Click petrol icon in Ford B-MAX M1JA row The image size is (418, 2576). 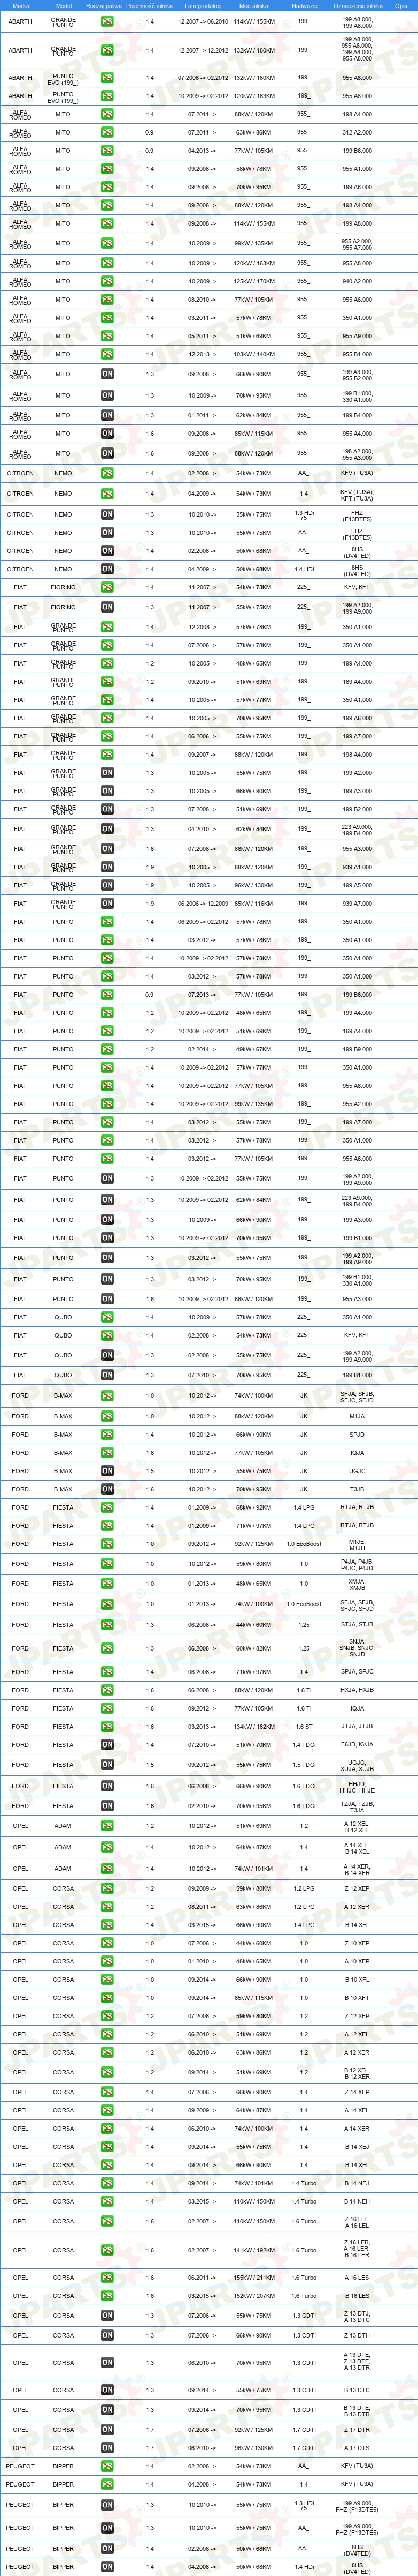coord(107,1416)
